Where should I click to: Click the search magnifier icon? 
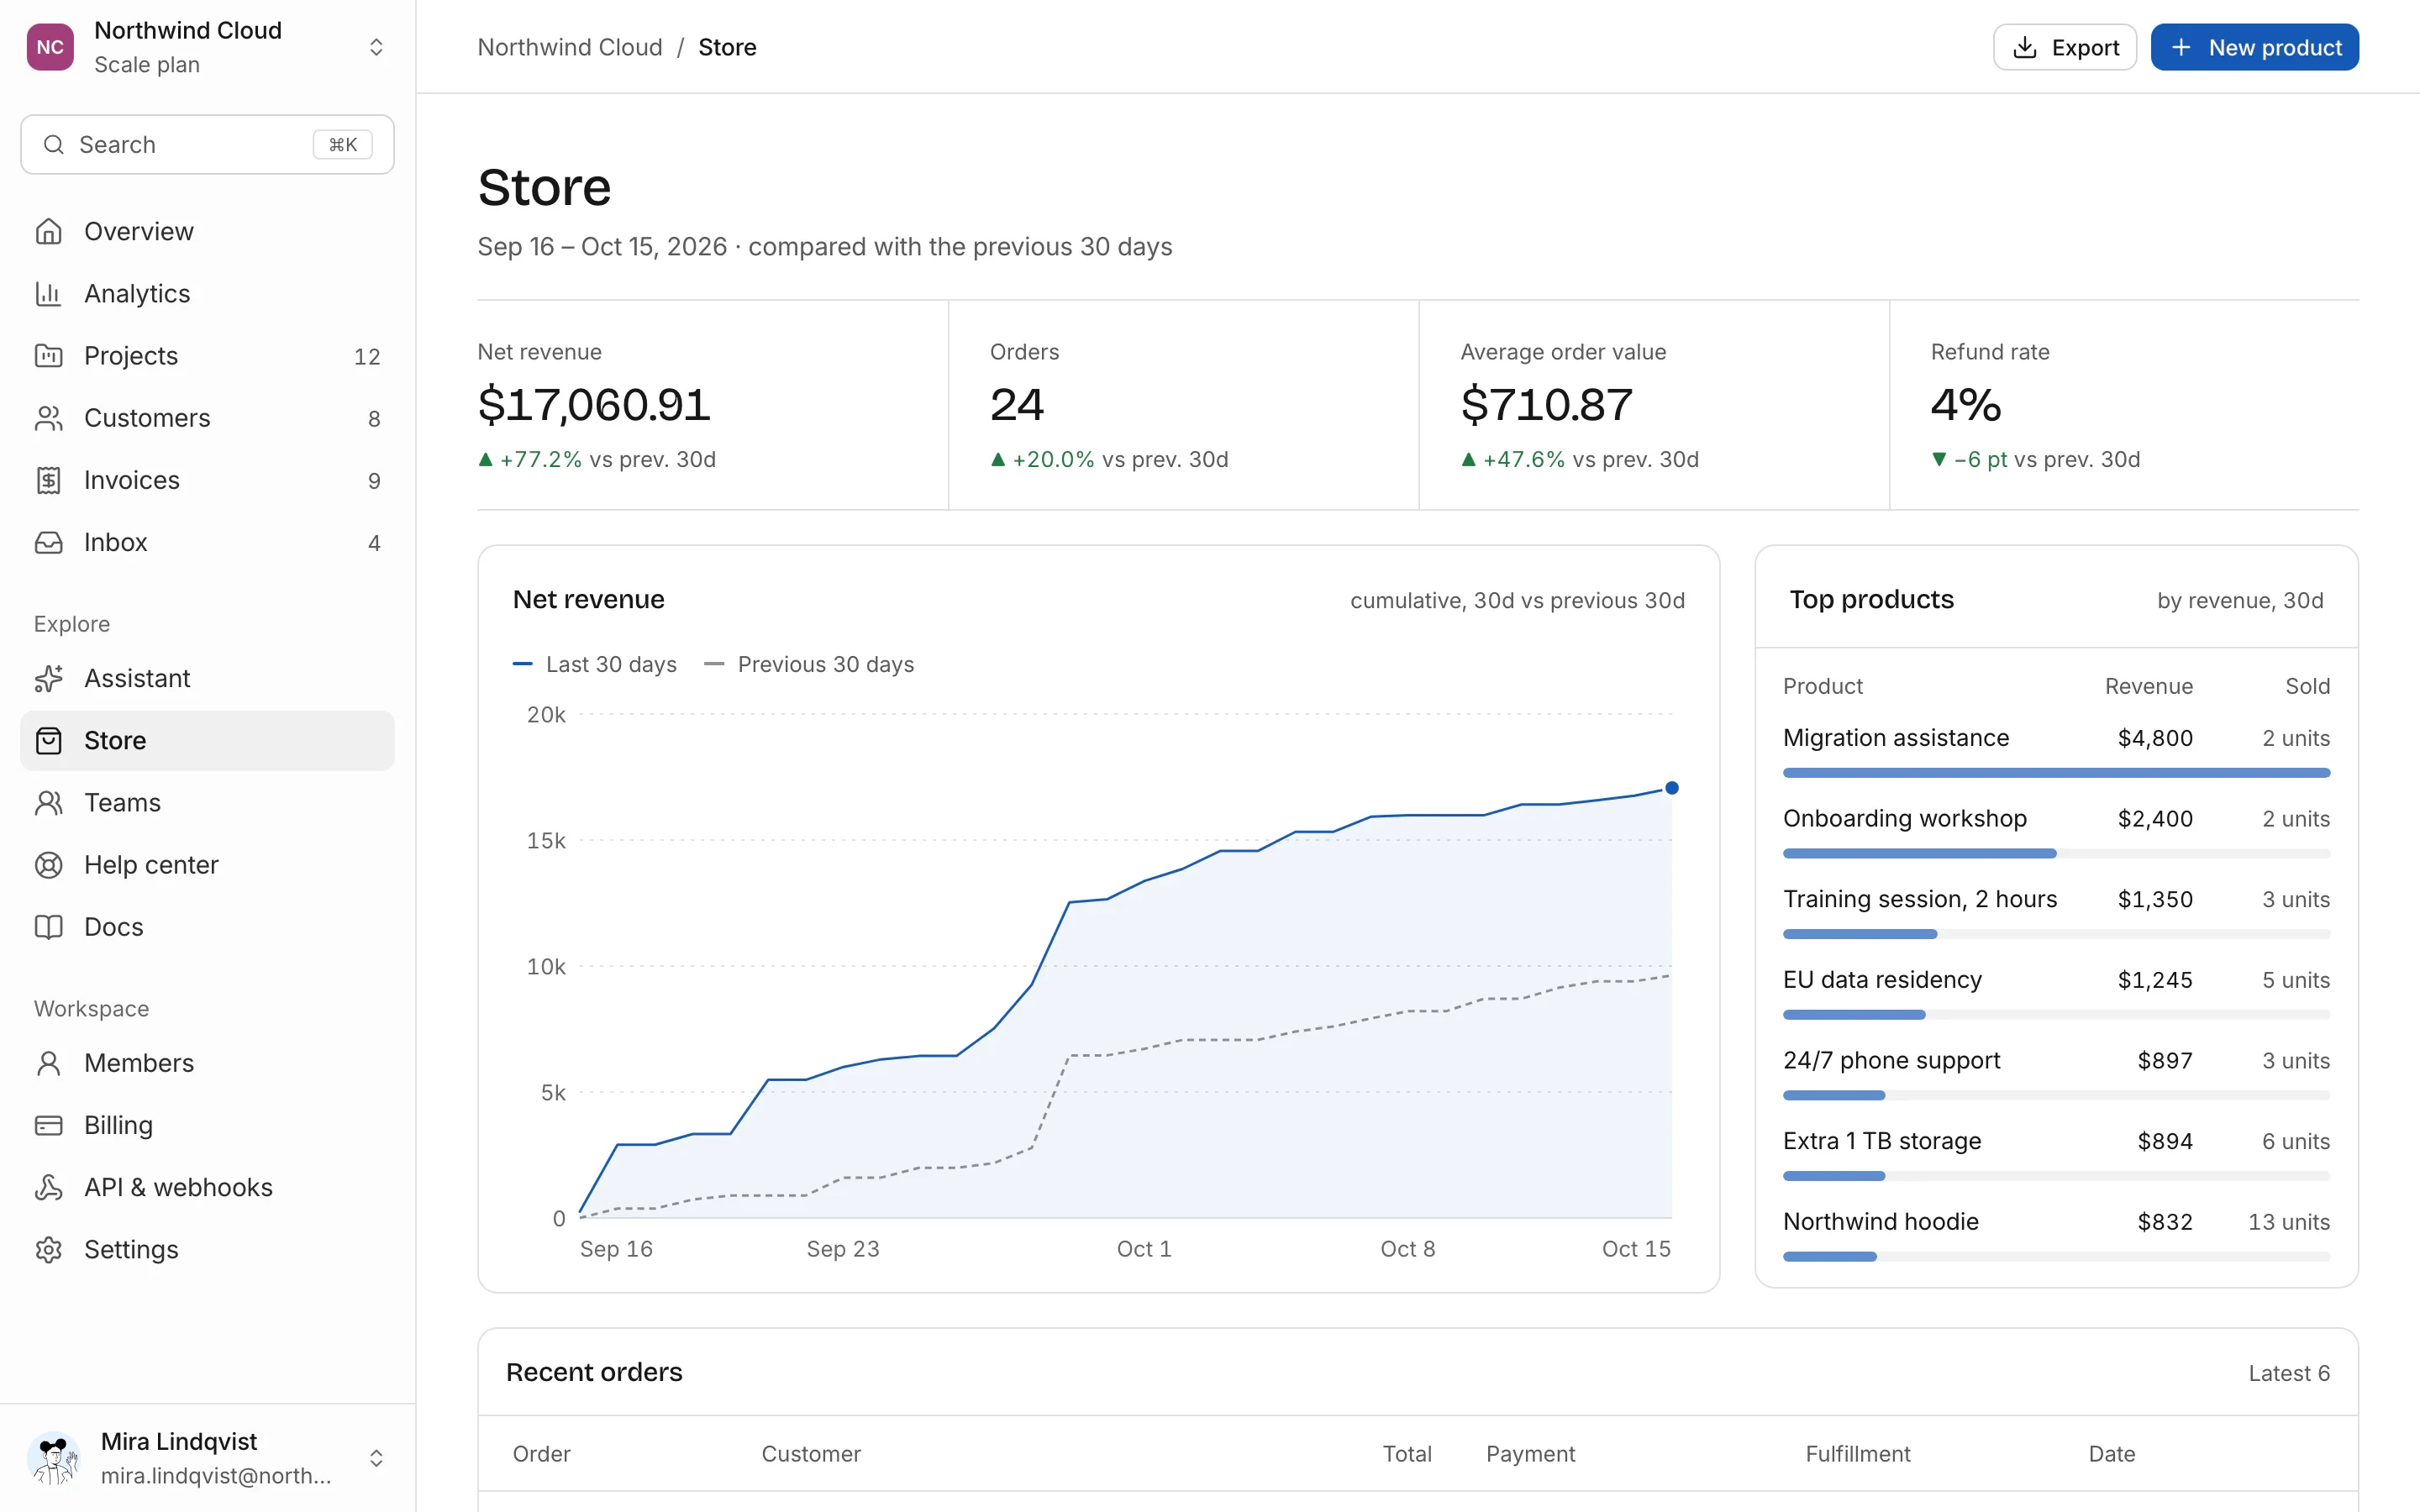click(54, 145)
